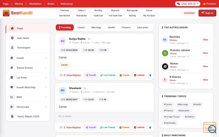Open the Metaverse top menu link
Screen dimensions: 219x137
coord(67,4)
